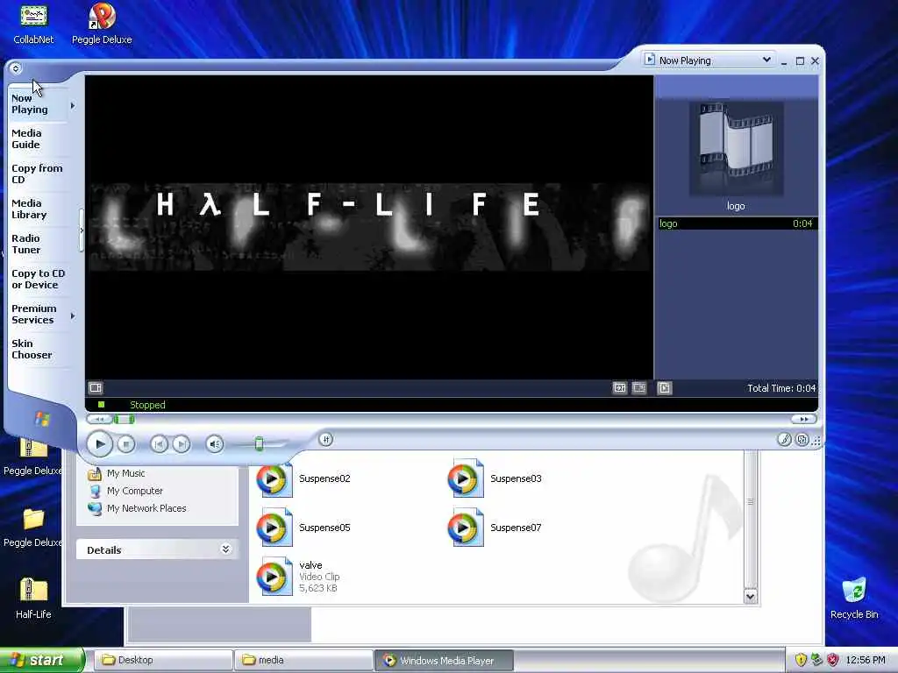Image resolution: width=898 pixels, height=673 pixels.
Task: Switch to skin mode icon
Action: pos(802,440)
